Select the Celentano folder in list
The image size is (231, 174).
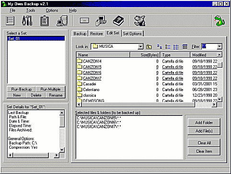pos(91,90)
